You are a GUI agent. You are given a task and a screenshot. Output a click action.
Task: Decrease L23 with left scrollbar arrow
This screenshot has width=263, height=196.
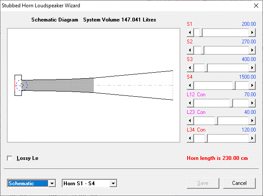[x=190, y=121]
